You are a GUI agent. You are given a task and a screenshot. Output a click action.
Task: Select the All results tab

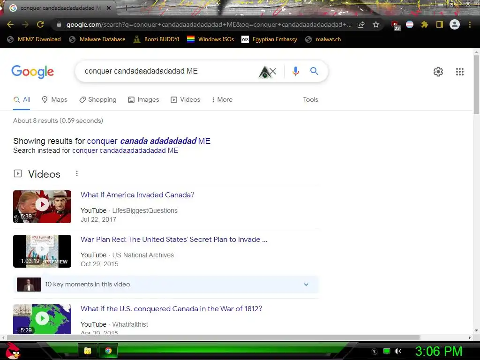coord(22,99)
